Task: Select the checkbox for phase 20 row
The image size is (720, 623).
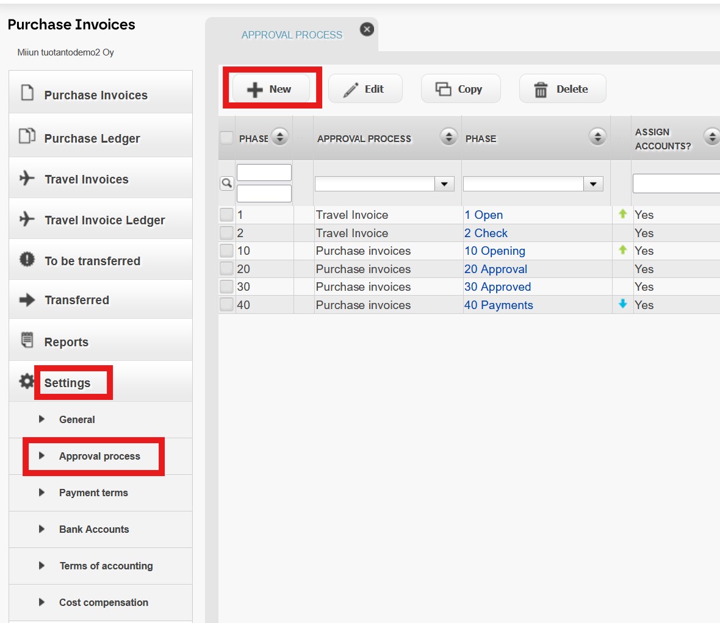Action: 227,268
